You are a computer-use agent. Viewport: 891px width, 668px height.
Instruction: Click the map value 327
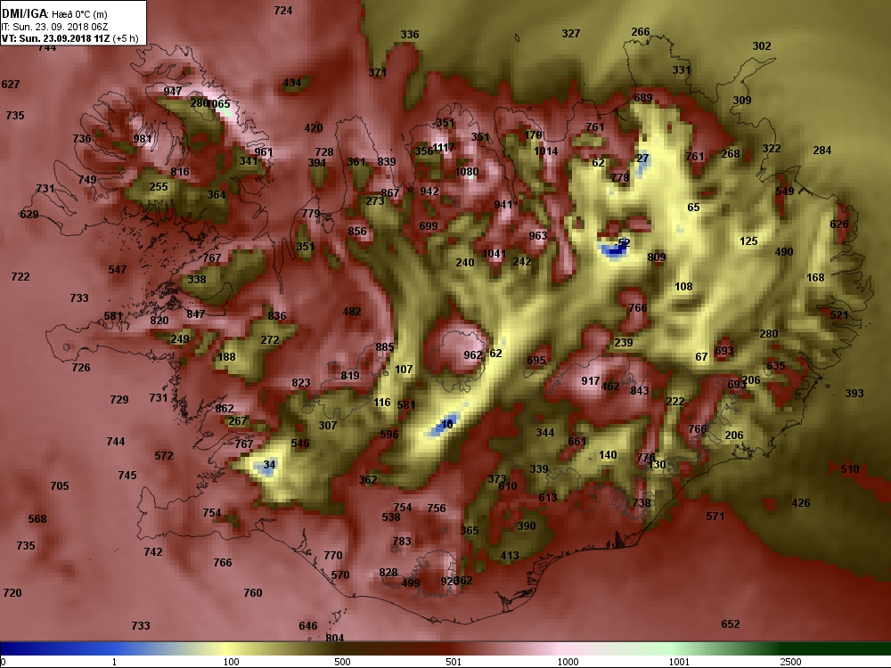tap(571, 34)
